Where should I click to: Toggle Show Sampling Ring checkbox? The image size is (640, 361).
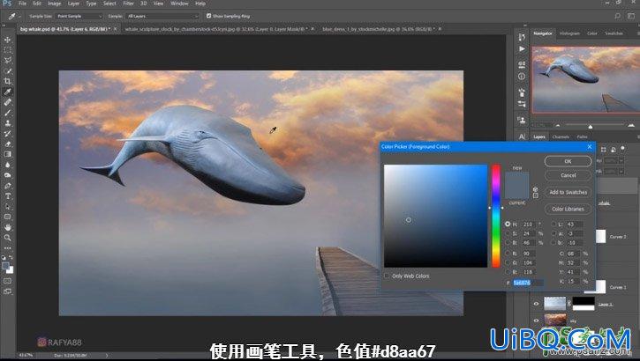coord(208,16)
